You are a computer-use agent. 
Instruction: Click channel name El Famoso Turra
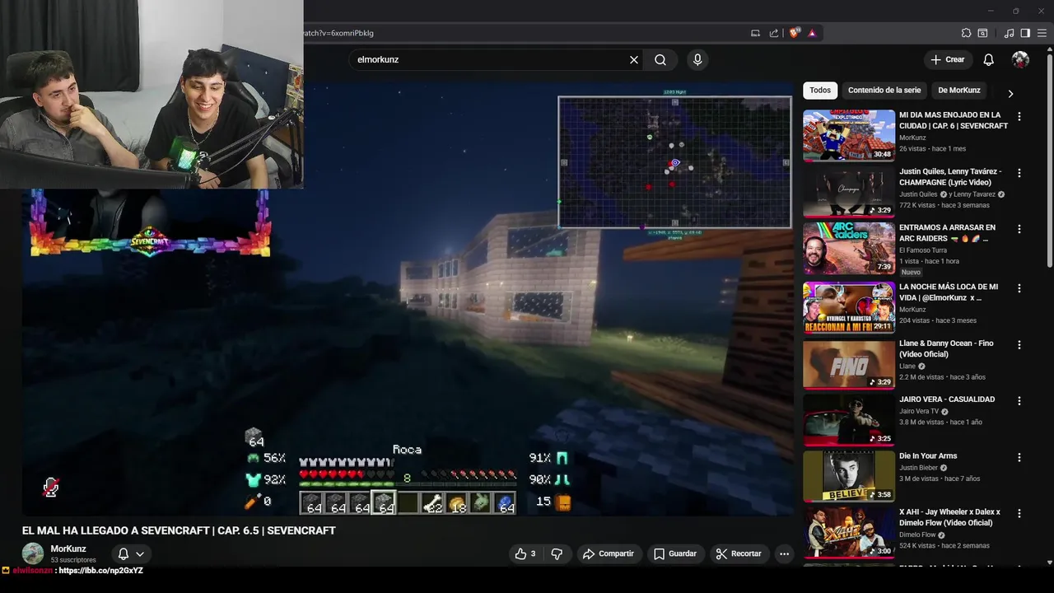tap(923, 250)
